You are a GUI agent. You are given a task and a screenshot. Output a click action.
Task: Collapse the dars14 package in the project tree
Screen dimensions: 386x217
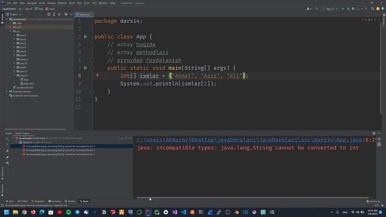(x=14, y=75)
